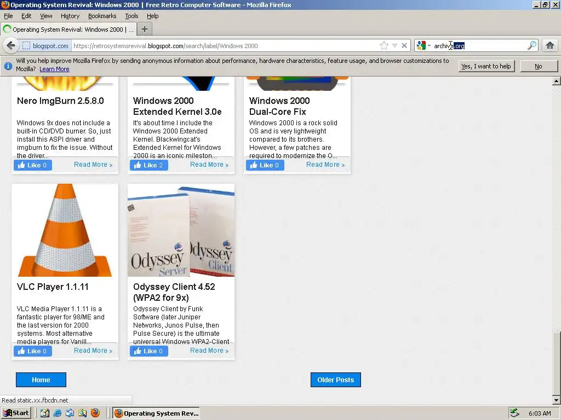
Task: Click the blue Home button
Action: 41,380
